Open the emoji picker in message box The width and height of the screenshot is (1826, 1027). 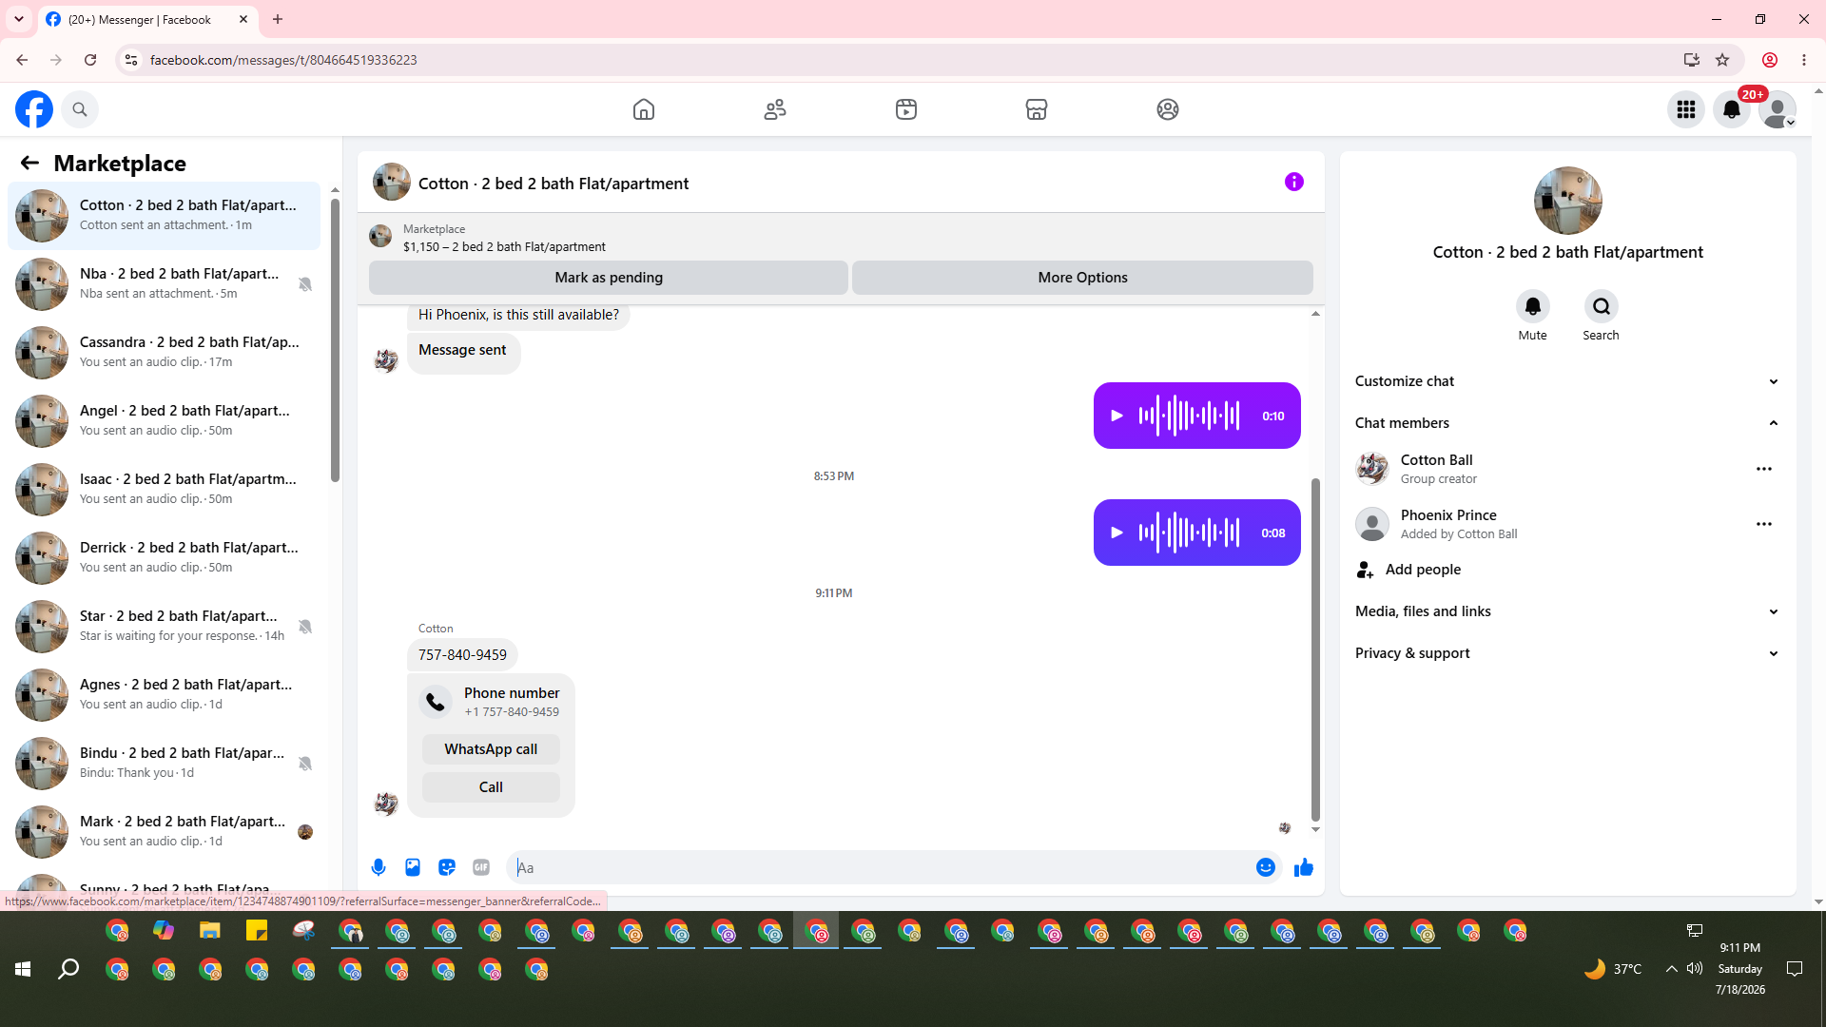1266,867
